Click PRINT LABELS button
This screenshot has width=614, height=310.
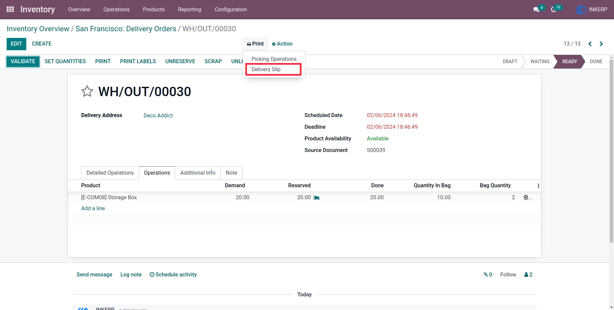click(x=138, y=62)
